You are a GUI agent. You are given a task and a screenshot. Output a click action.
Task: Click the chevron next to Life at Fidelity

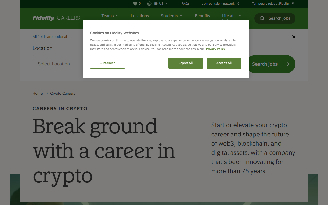240,16
